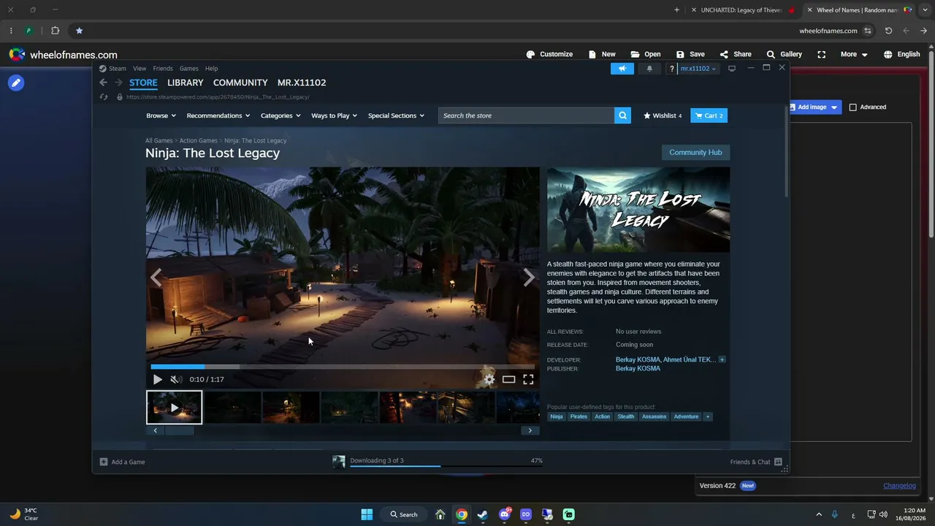Show previous media with left arrow
Image resolution: width=935 pixels, height=526 pixels.
tap(156, 277)
